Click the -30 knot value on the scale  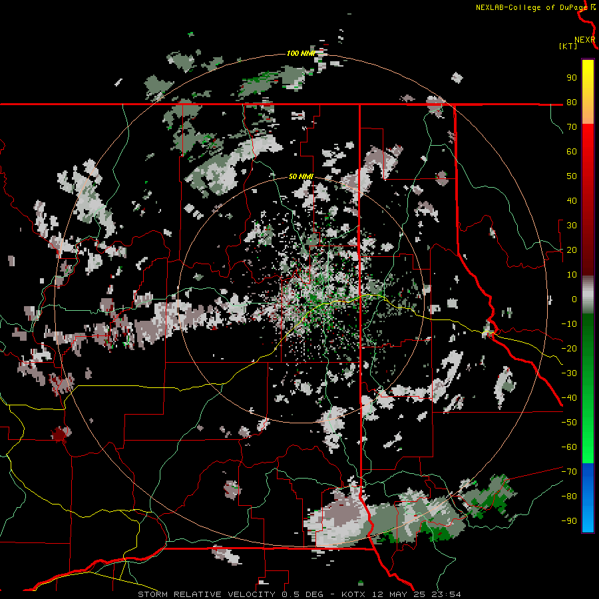click(569, 373)
